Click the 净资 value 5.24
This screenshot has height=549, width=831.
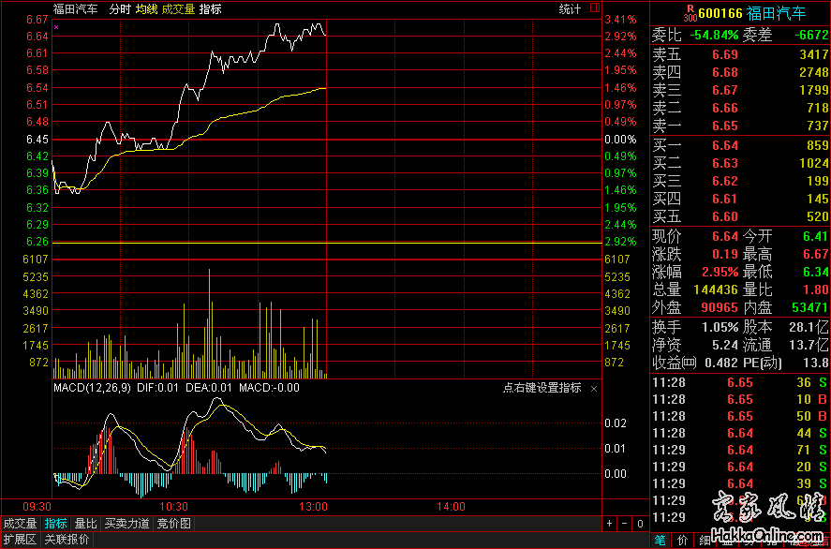725,346
